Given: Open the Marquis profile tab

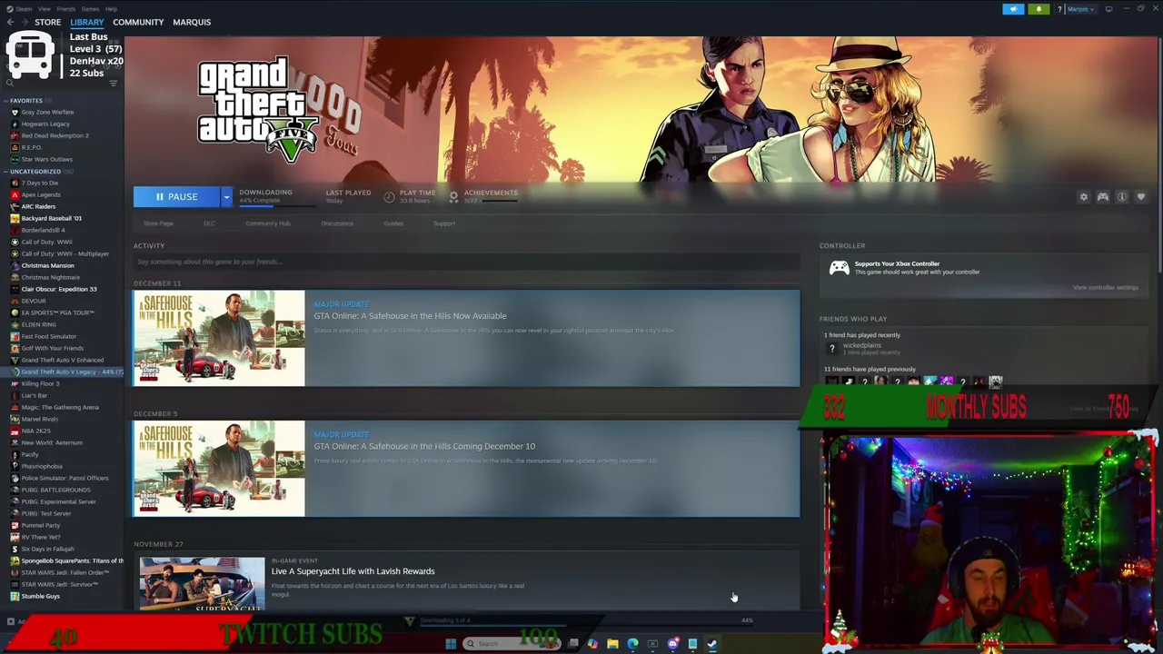Looking at the screenshot, I should pos(192,22).
